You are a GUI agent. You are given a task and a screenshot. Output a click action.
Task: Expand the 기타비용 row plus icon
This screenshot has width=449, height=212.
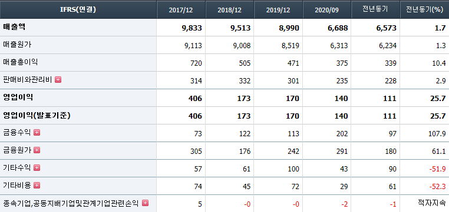click(x=37, y=186)
